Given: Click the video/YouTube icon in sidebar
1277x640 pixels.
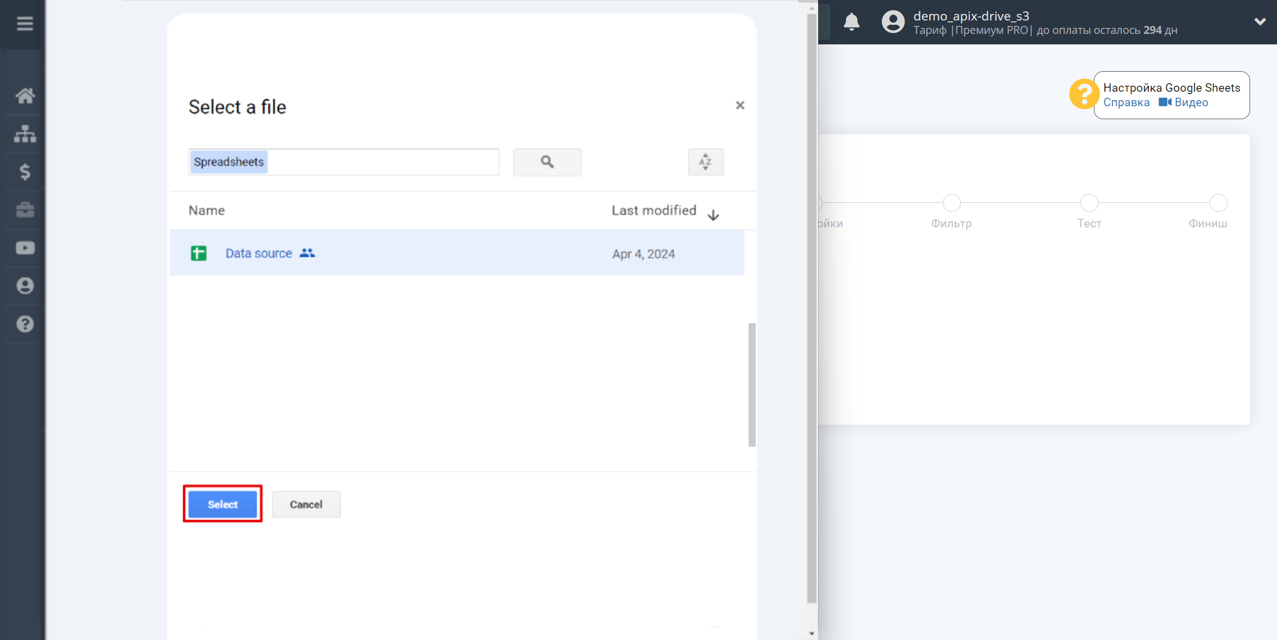Looking at the screenshot, I should tap(24, 248).
